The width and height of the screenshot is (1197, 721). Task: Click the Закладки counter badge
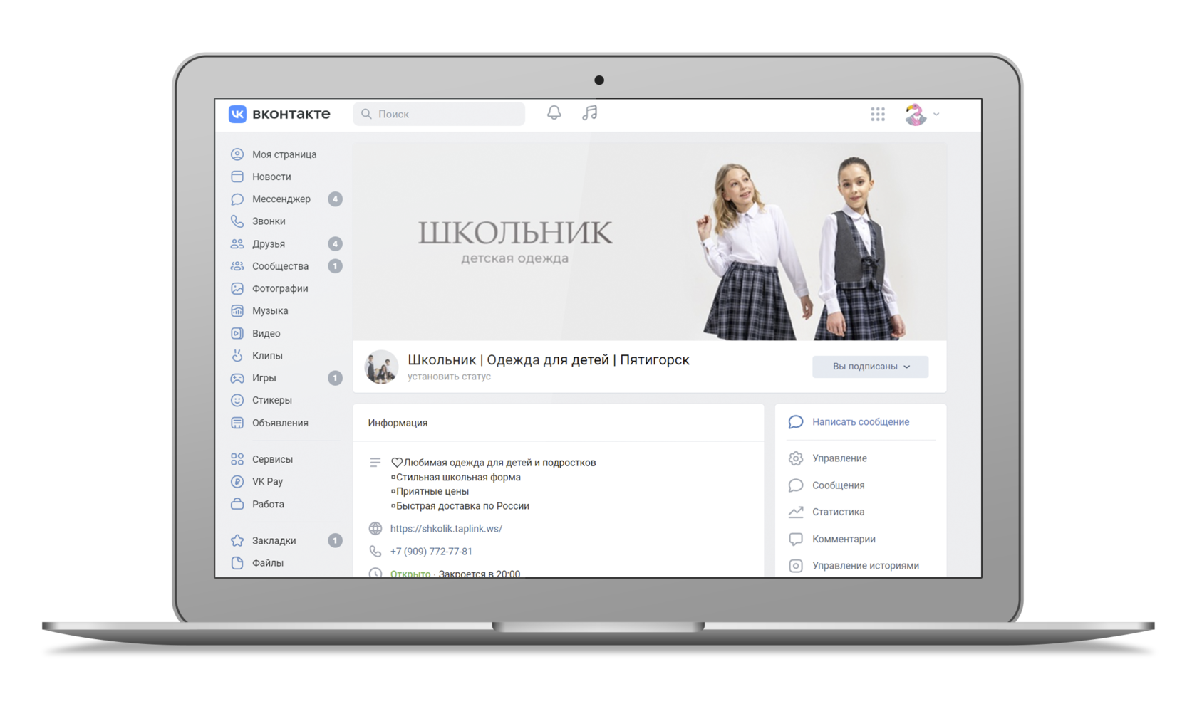[335, 540]
